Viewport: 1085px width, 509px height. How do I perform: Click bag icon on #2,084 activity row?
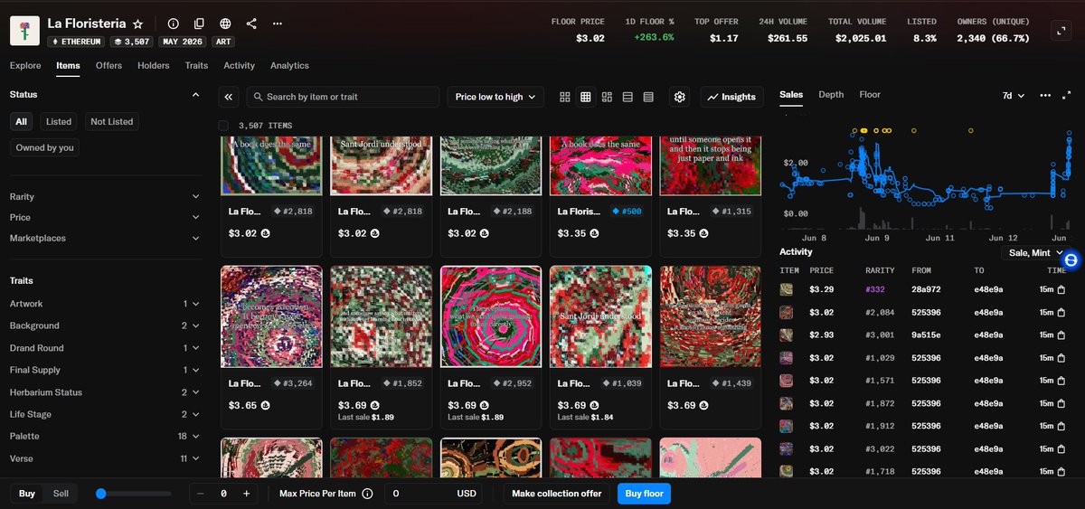(1061, 312)
